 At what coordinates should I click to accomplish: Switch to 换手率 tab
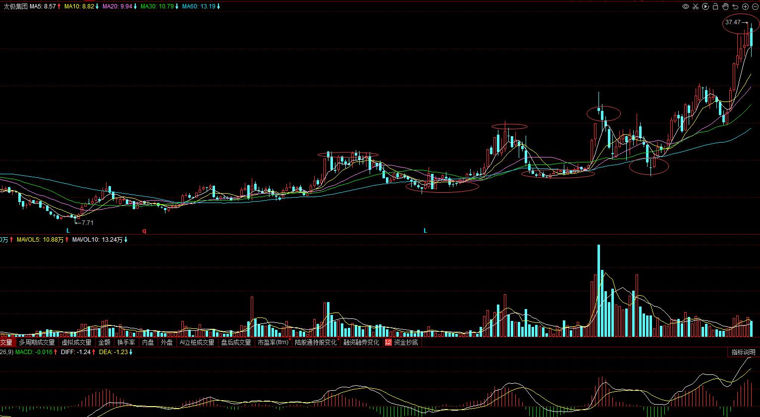coord(126,342)
